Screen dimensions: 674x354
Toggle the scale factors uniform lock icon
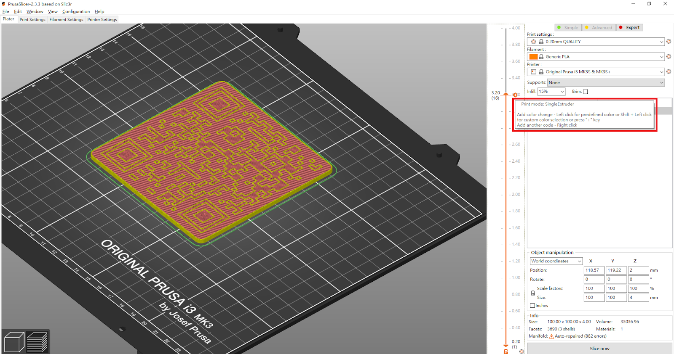click(533, 293)
